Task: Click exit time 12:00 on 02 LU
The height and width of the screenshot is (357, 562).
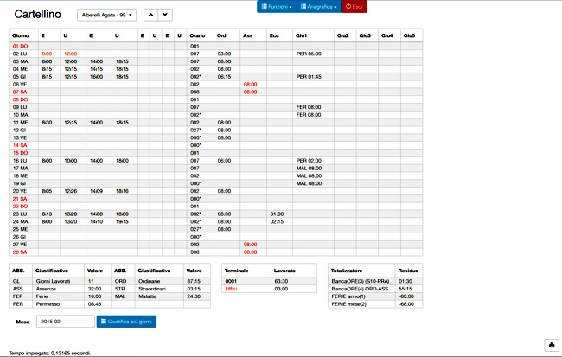Action: (71, 54)
